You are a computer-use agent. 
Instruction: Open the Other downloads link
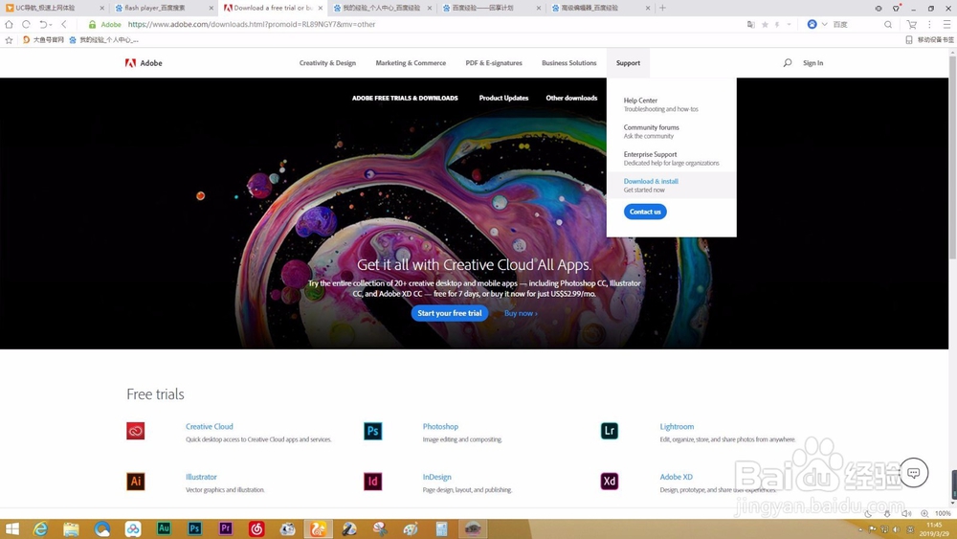571,98
